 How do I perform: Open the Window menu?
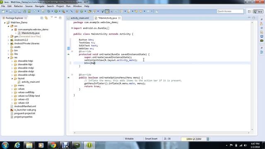77,6
